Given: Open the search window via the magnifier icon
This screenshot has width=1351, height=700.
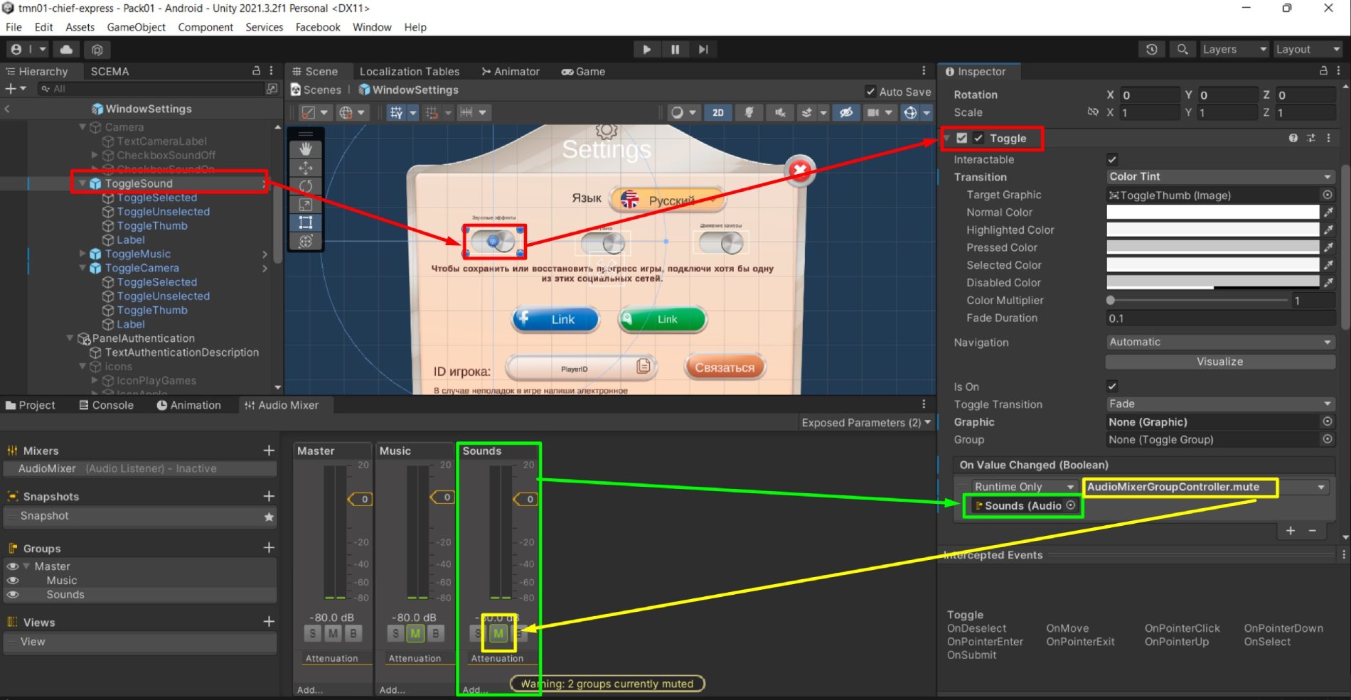Looking at the screenshot, I should coord(1182,49).
